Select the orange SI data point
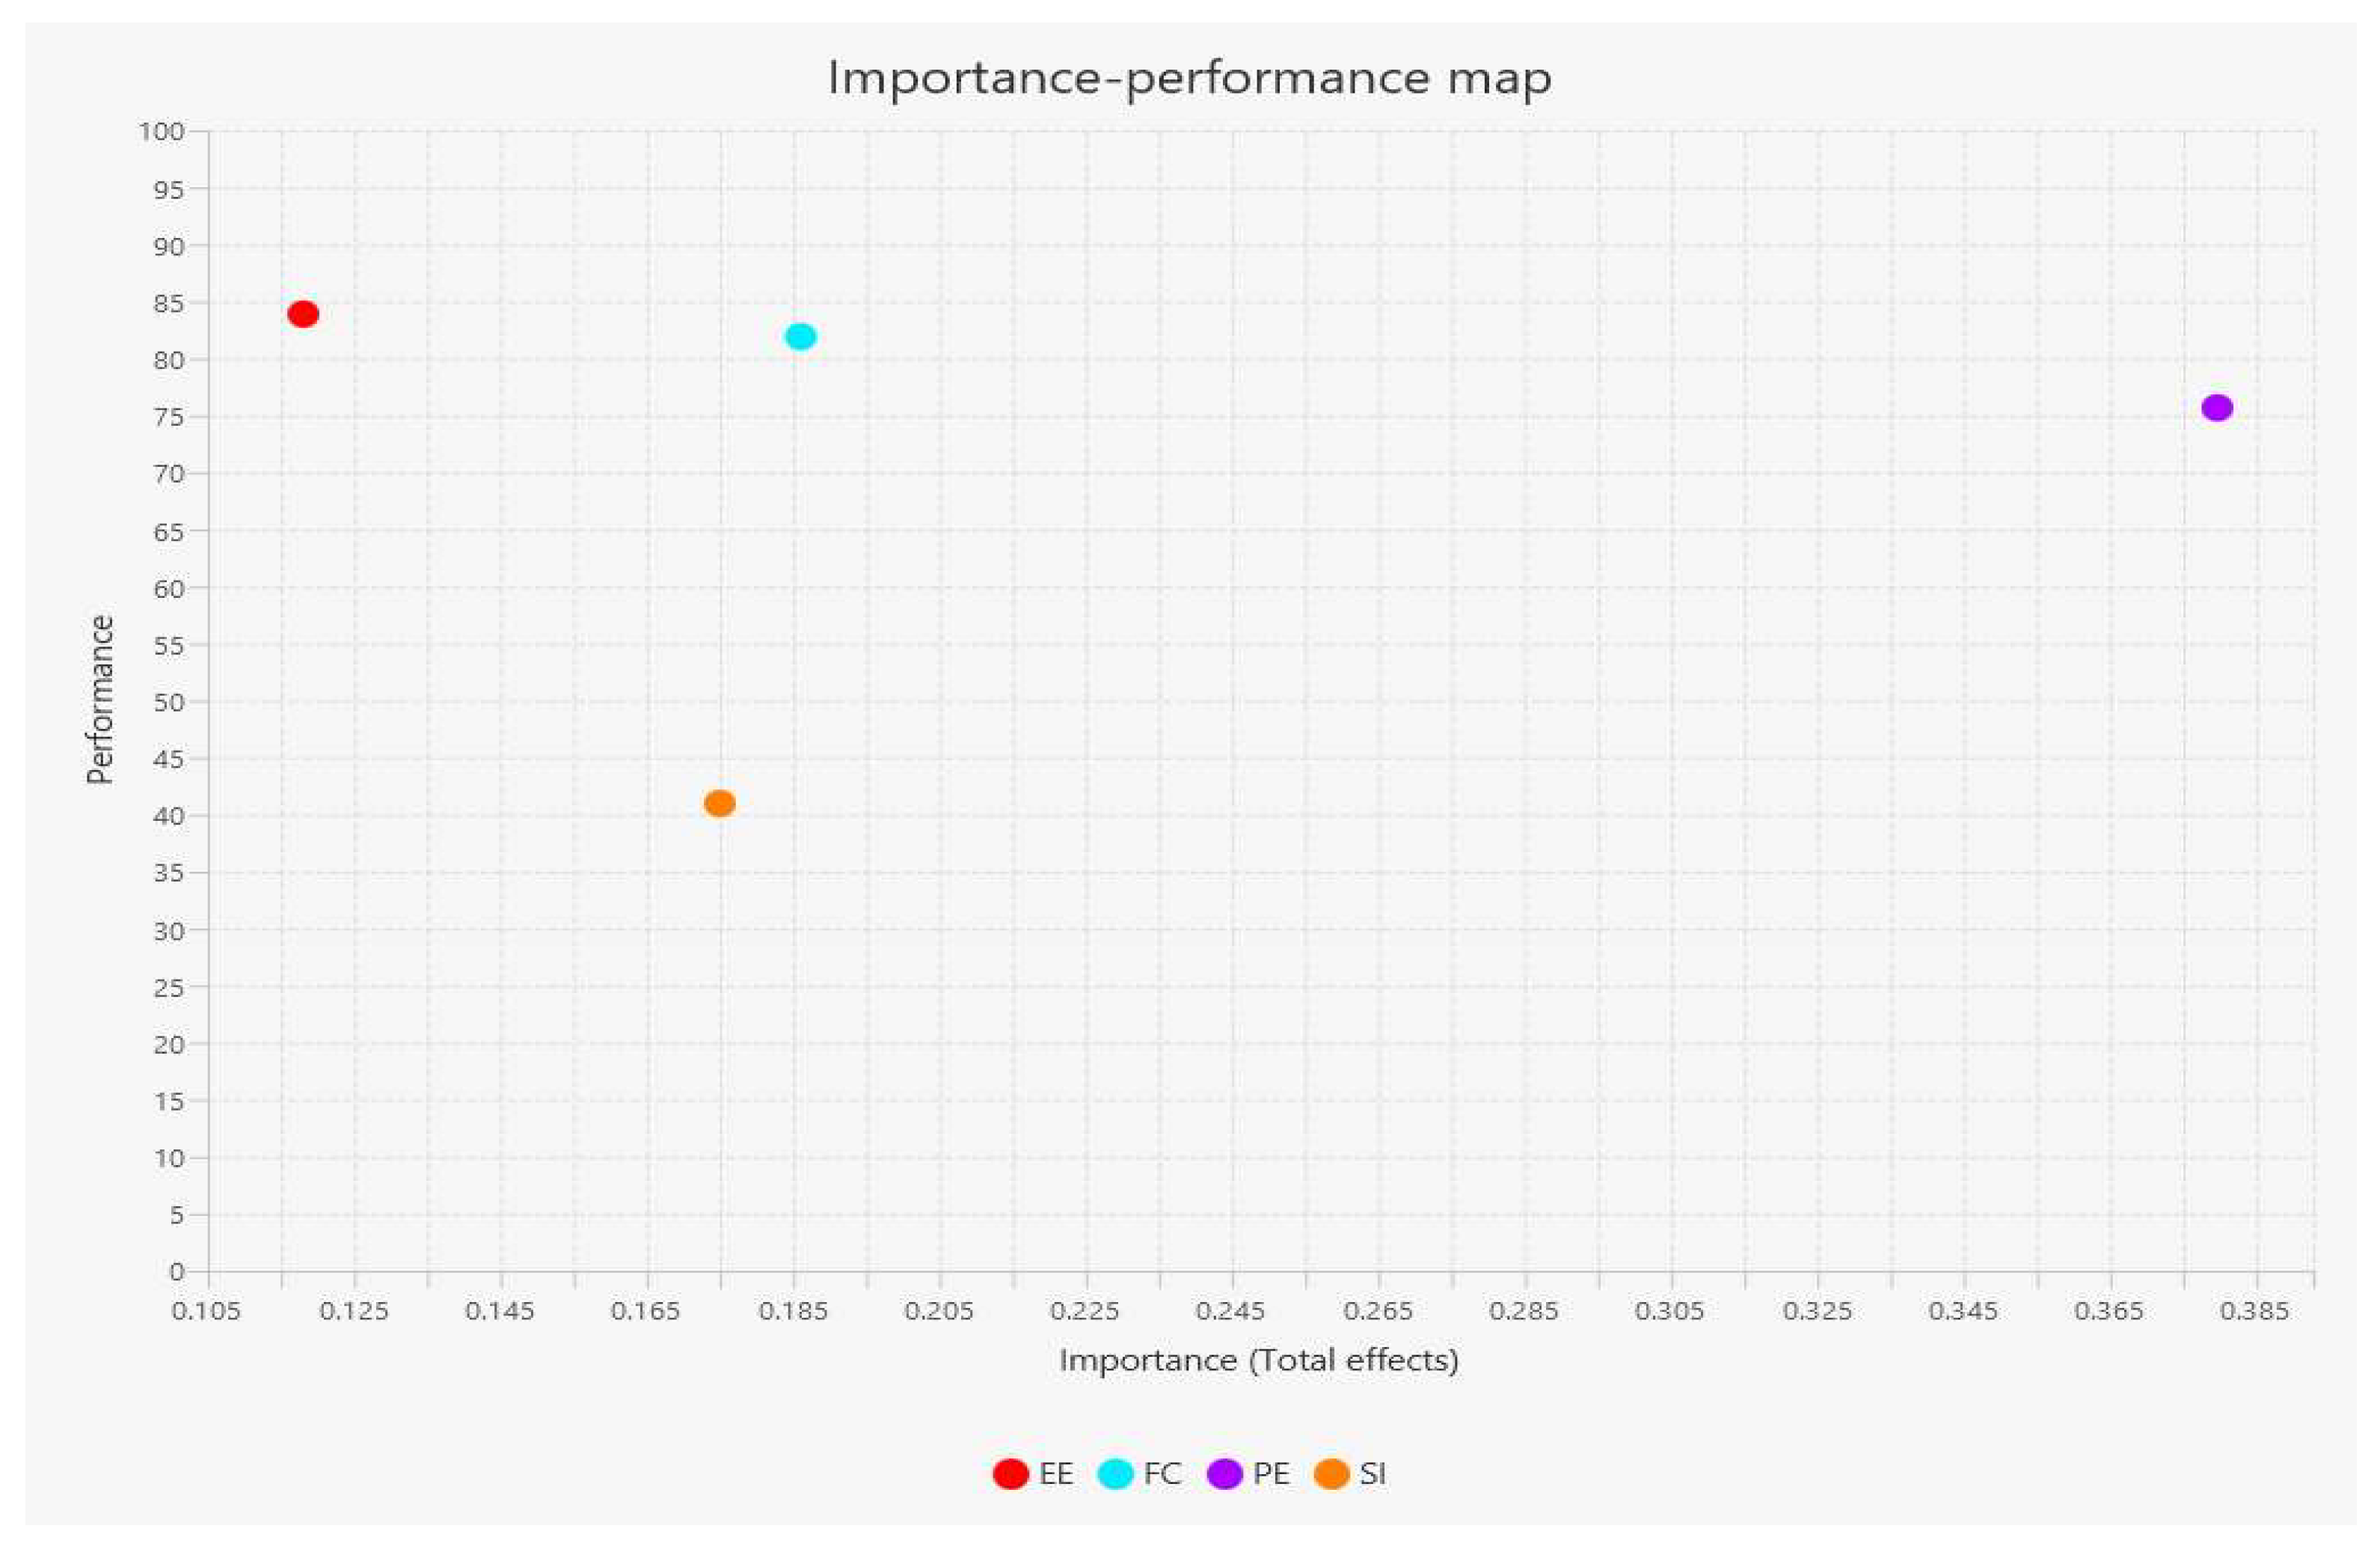 (719, 802)
